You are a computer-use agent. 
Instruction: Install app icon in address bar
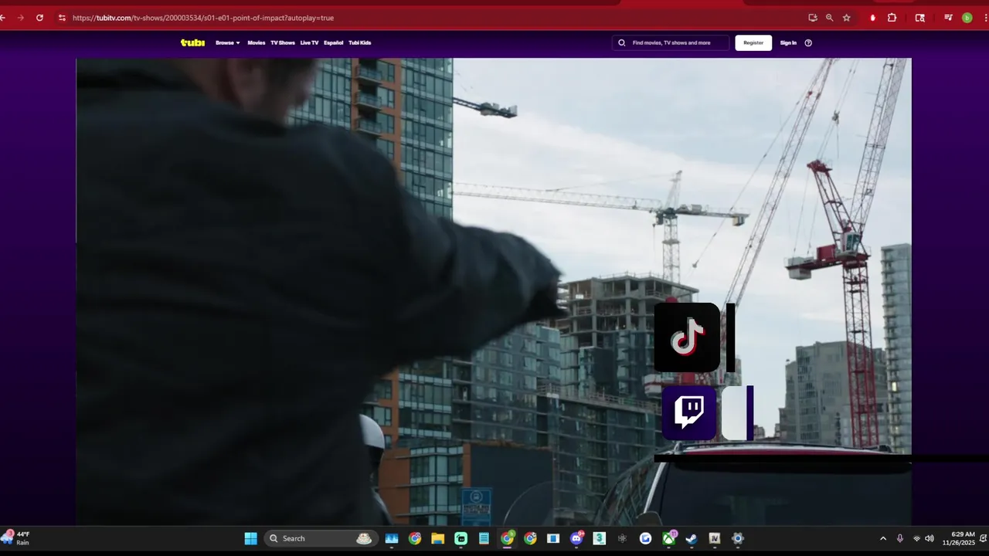[x=813, y=18]
